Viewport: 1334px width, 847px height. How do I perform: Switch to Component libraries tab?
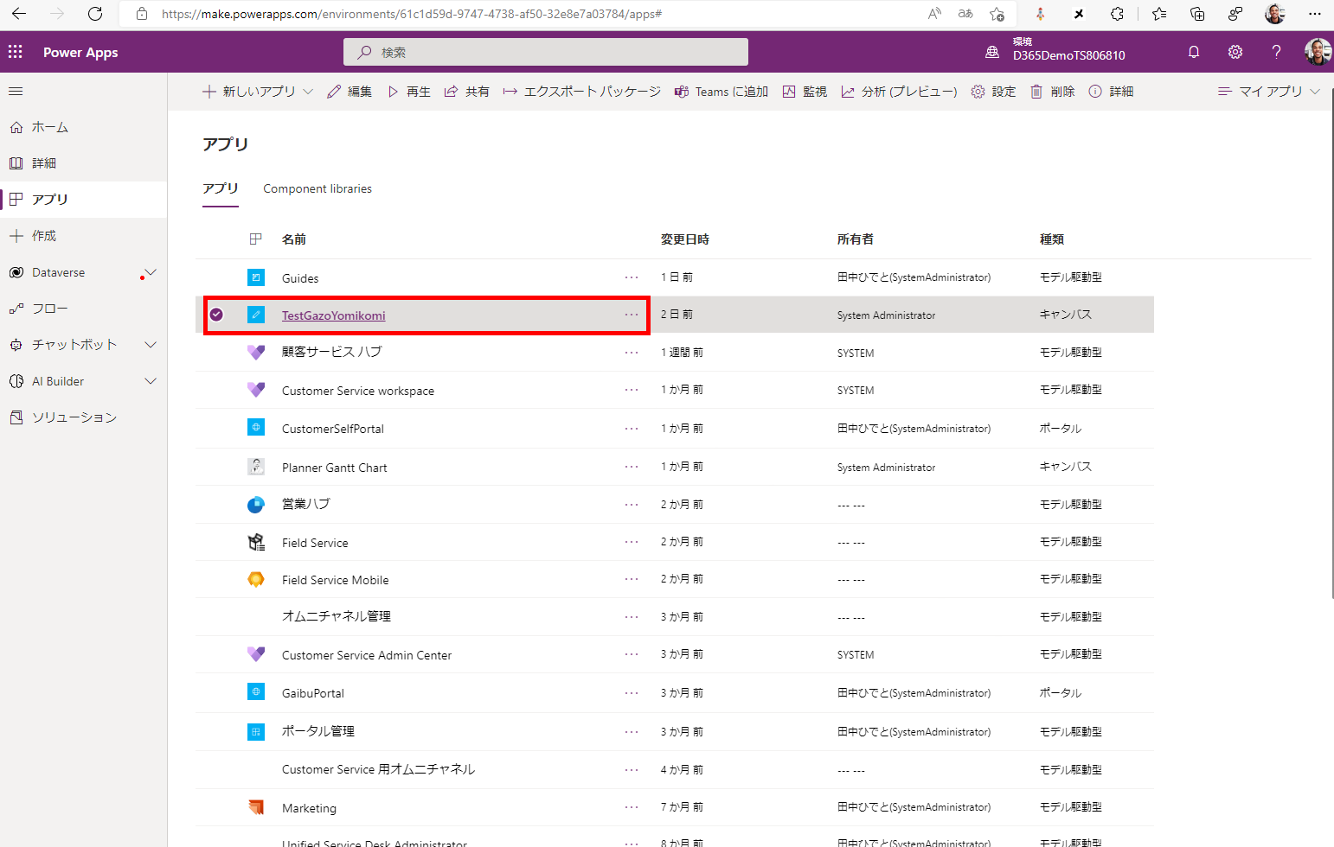coord(317,188)
